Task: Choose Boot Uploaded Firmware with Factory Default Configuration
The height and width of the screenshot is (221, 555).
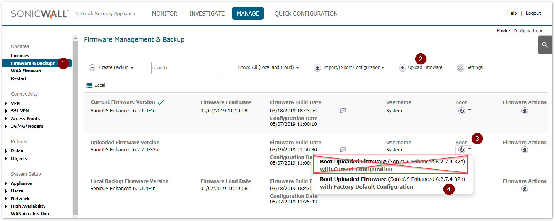Action: pyautogui.click(x=393, y=183)
